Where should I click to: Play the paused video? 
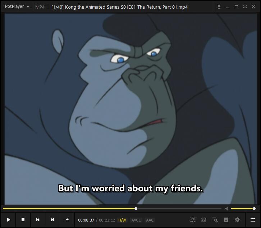click(9, 220)
